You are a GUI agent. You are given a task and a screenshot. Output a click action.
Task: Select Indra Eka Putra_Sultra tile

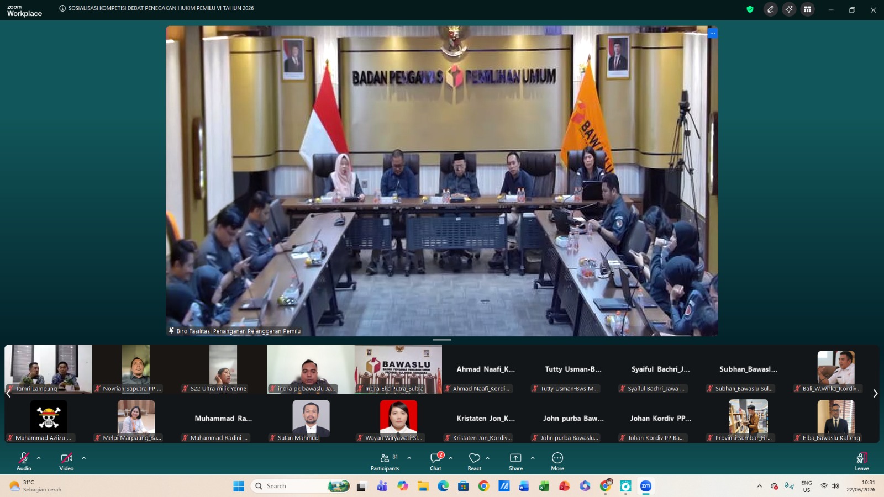398,369
